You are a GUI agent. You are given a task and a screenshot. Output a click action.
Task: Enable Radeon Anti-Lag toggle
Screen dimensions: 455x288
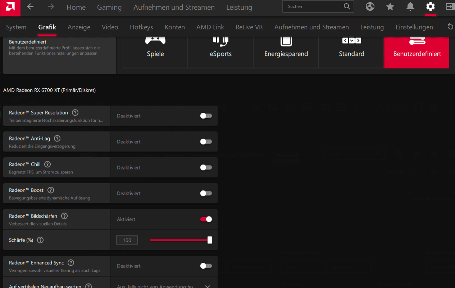206,141
